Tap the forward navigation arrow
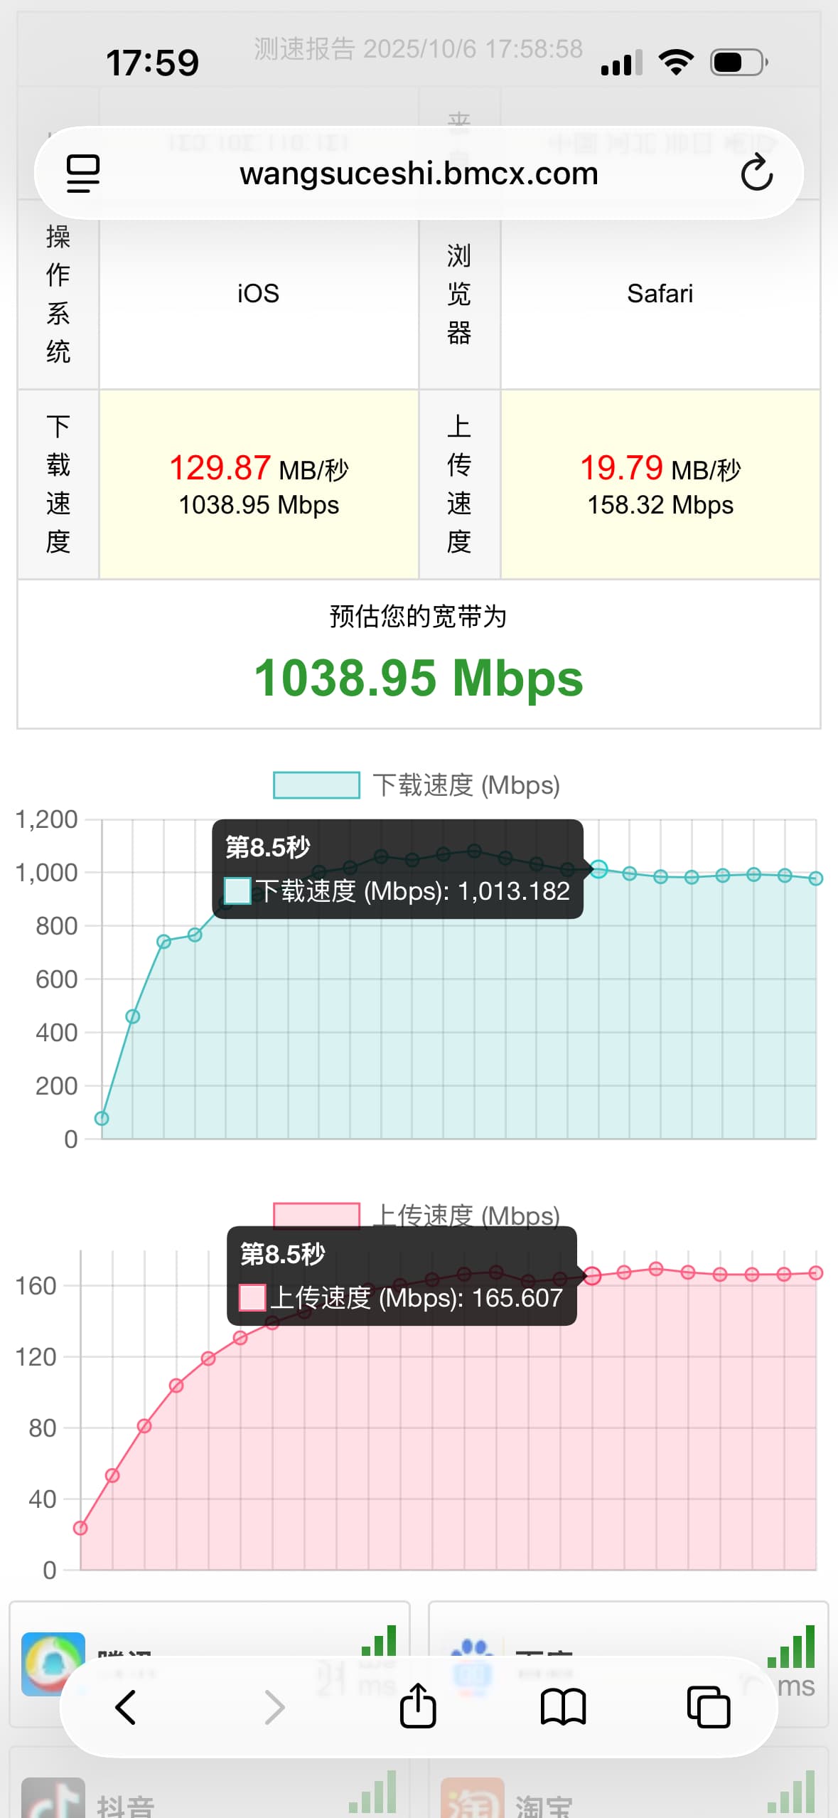This screenshot has width=838, height=1818. click(274, 1707)
